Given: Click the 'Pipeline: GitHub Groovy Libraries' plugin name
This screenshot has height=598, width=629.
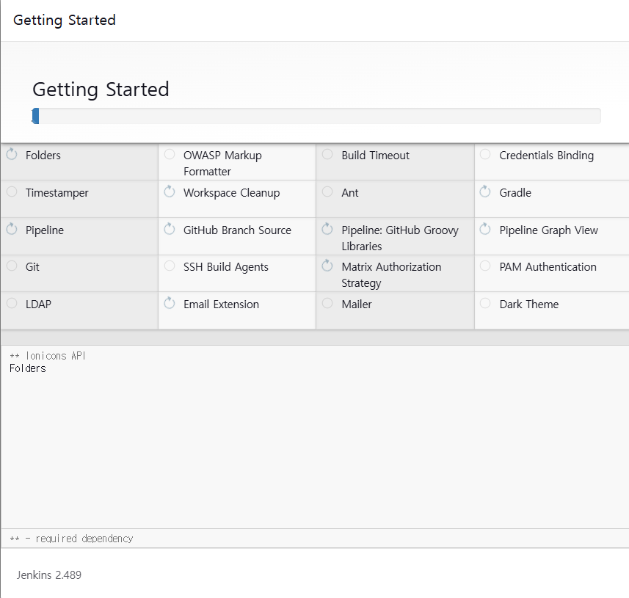Looking at the screenshot, I should 400,238.
